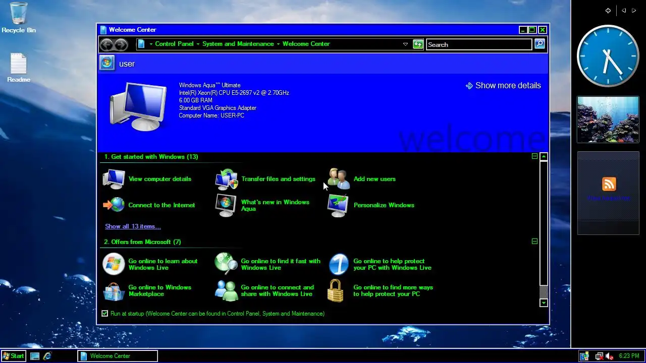Image resolution: width=646 pixels, height=363 pixels.
Task: Click the System and Maintenance breadcrumb
Action: coord(238,44)
